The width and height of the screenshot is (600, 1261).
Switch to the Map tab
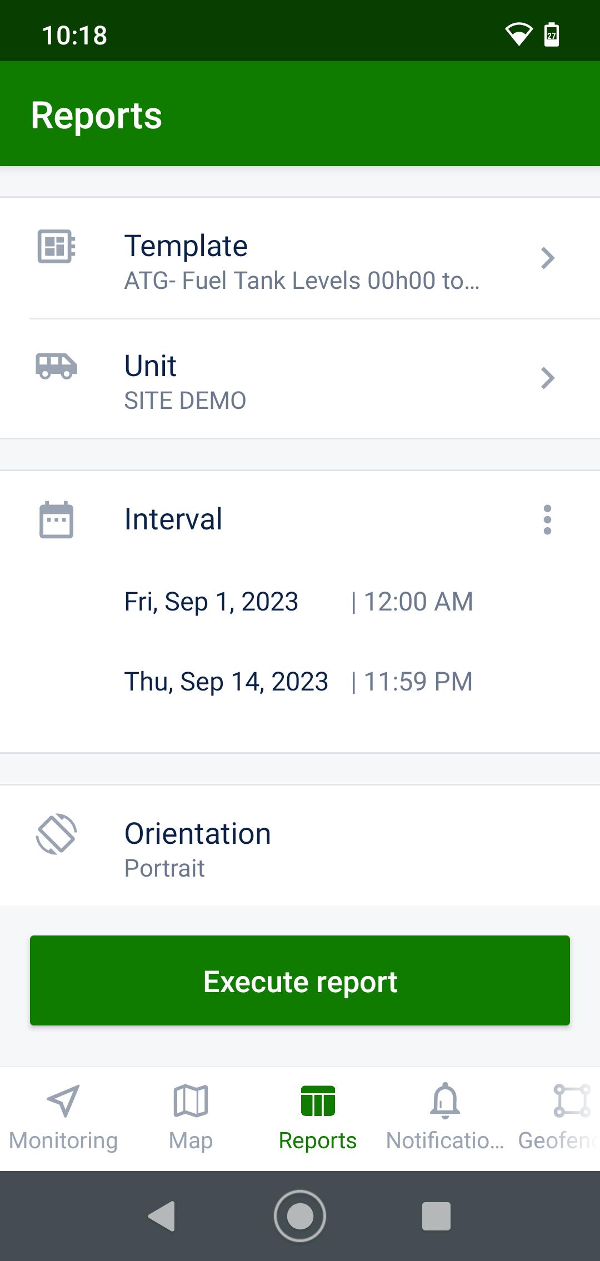pos(191,1118)
